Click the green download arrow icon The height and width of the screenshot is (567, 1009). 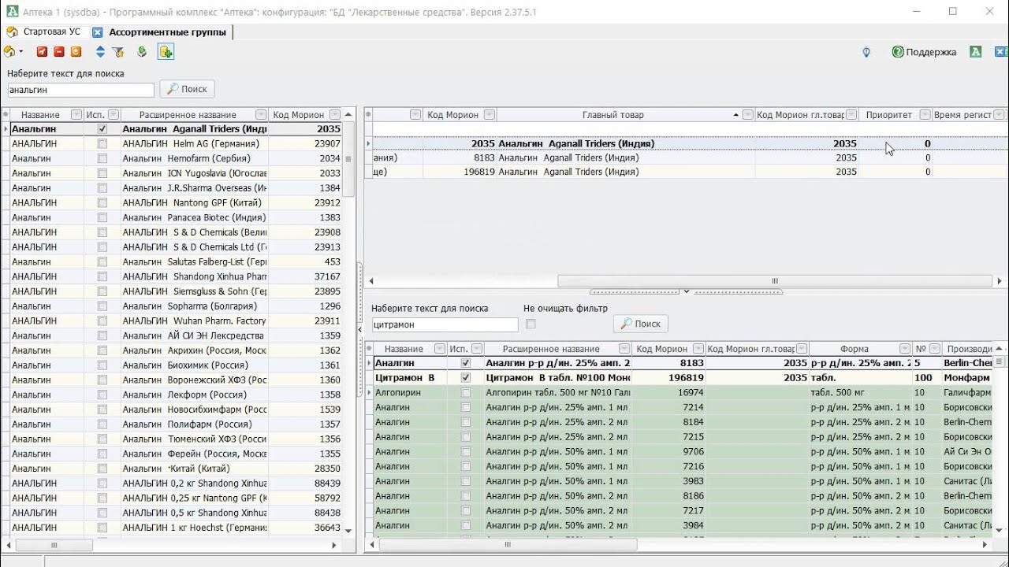click(x=142, y=52)
